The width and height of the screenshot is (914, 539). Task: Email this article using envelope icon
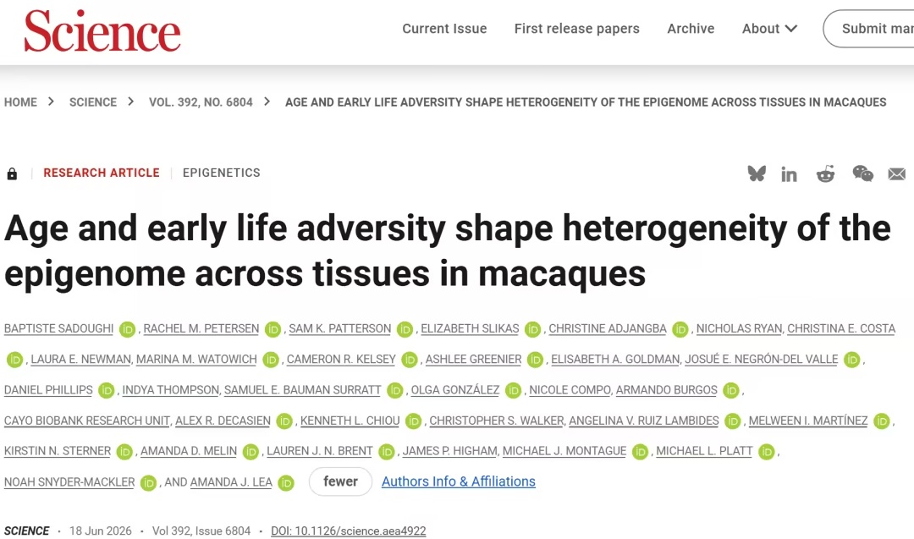(x=896, y=173)
